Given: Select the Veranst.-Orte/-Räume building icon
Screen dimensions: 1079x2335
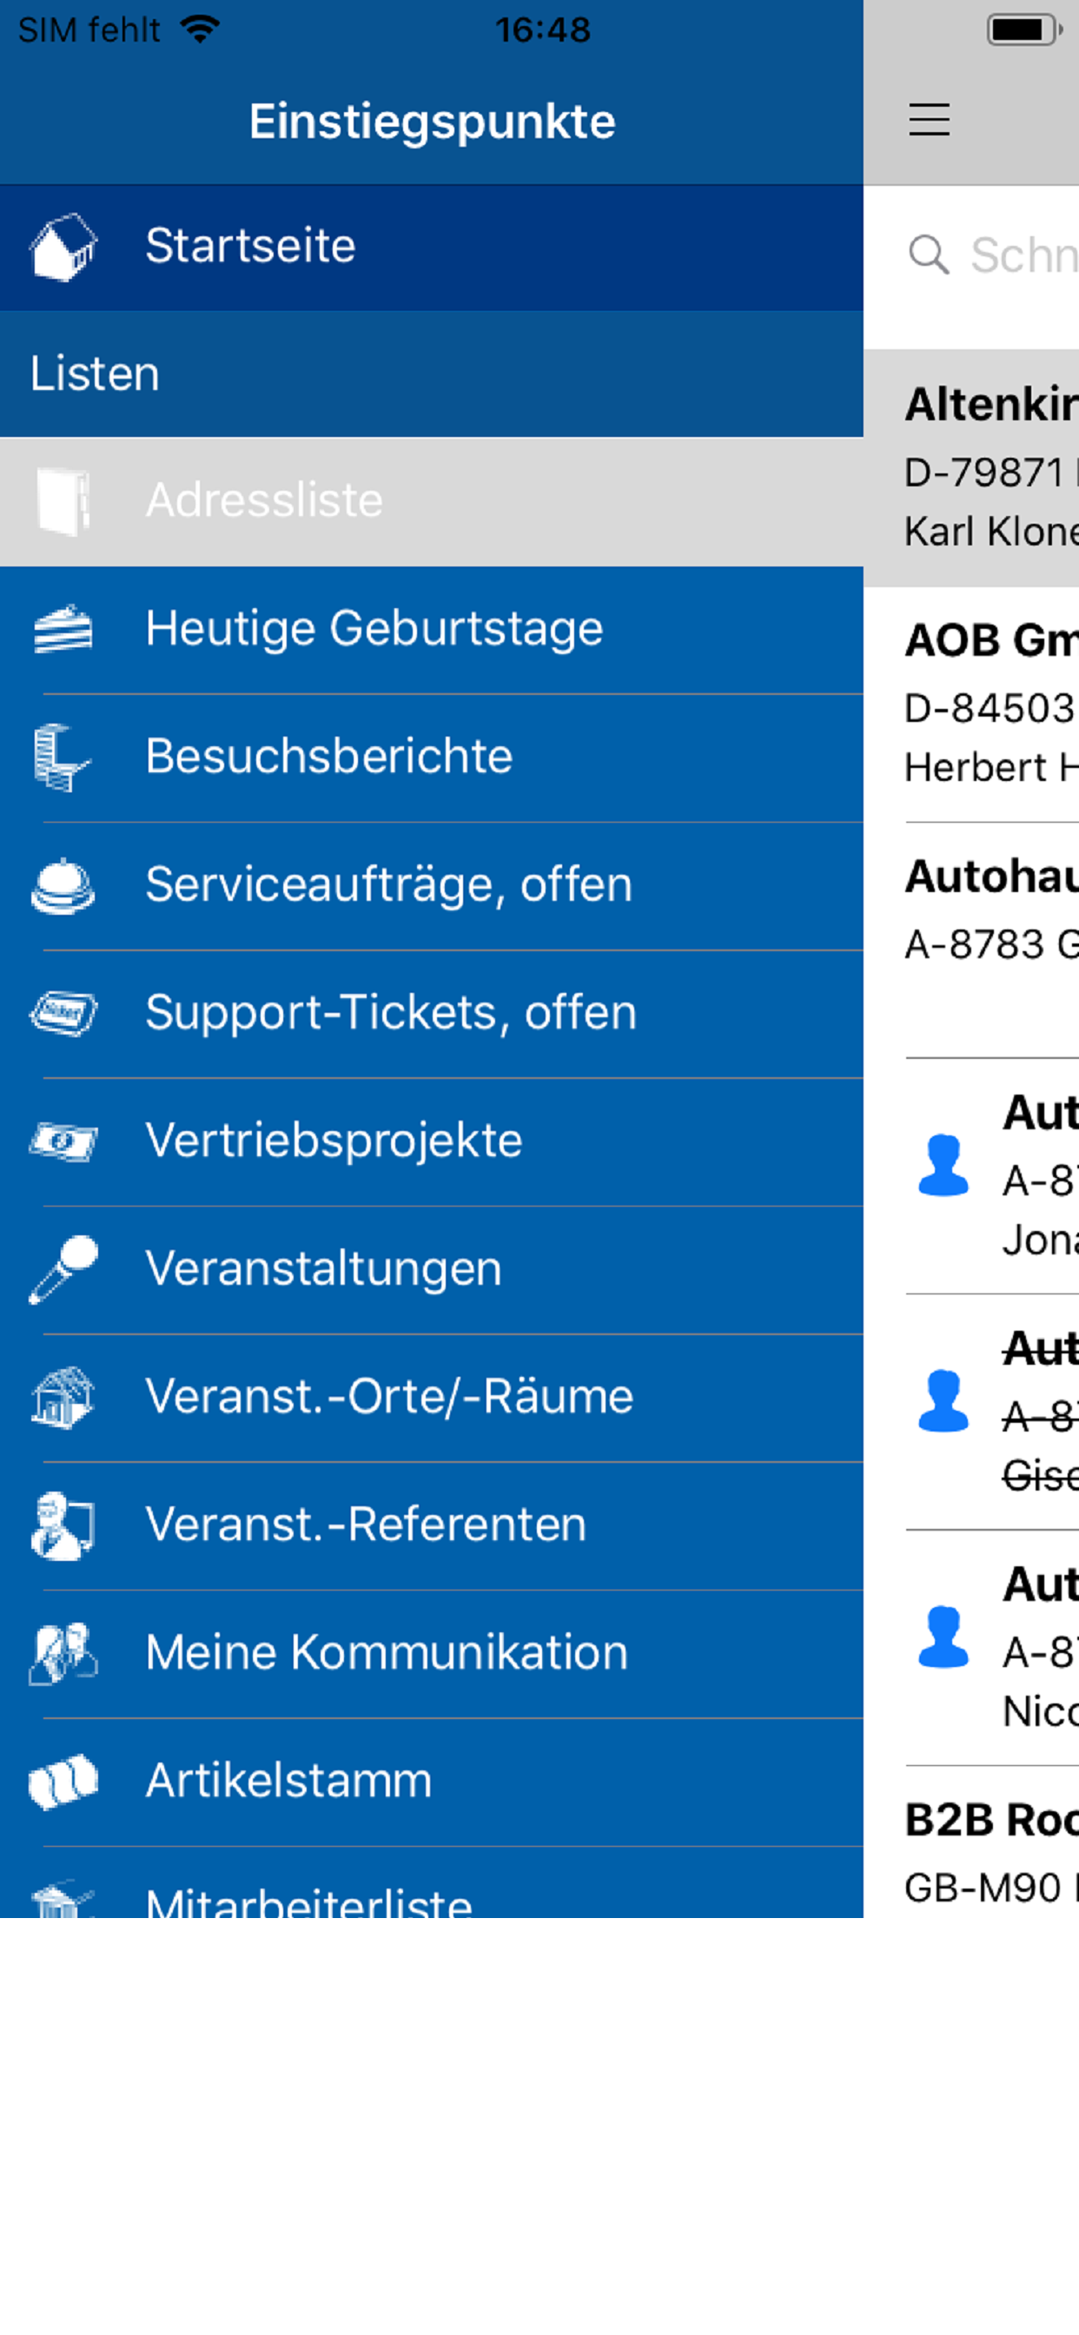Looking at the screenshot, I should (x=63, y=1397).
